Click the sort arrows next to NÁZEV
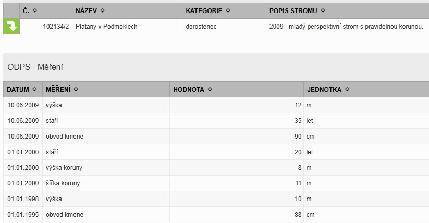Viewport: 429px width, 223px height. 102,11
